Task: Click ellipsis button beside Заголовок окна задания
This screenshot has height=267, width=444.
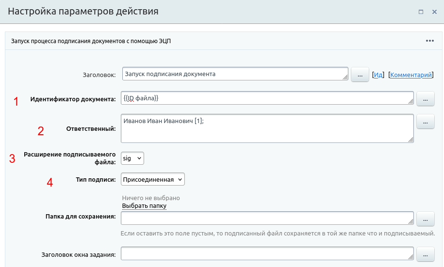Action: pyautogui.click(x=425, y=254)
